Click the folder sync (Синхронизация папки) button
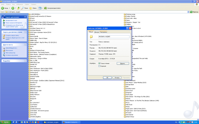199x124 pixels. pos(52,8)
